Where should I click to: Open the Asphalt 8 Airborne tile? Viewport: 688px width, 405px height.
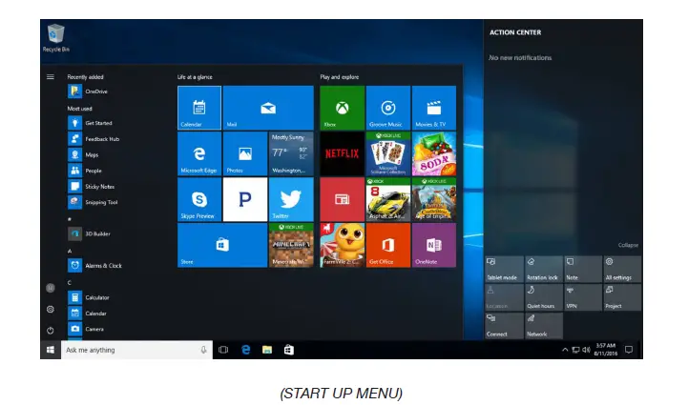387,199
